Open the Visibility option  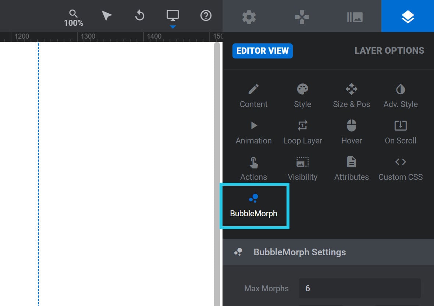click(x=303, y=169)
